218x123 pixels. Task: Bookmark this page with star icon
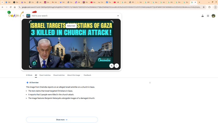[204, 7]
